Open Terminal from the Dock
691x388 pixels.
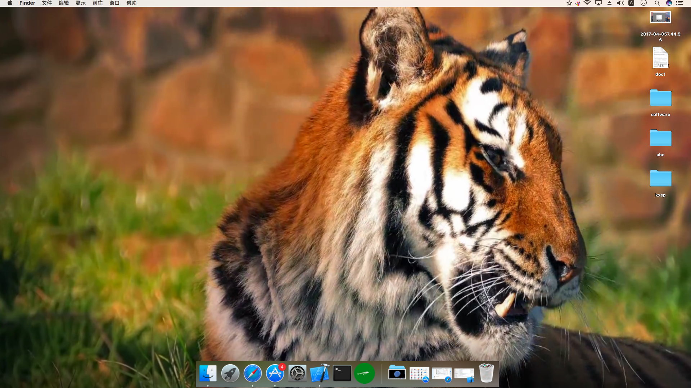[342, 373]
